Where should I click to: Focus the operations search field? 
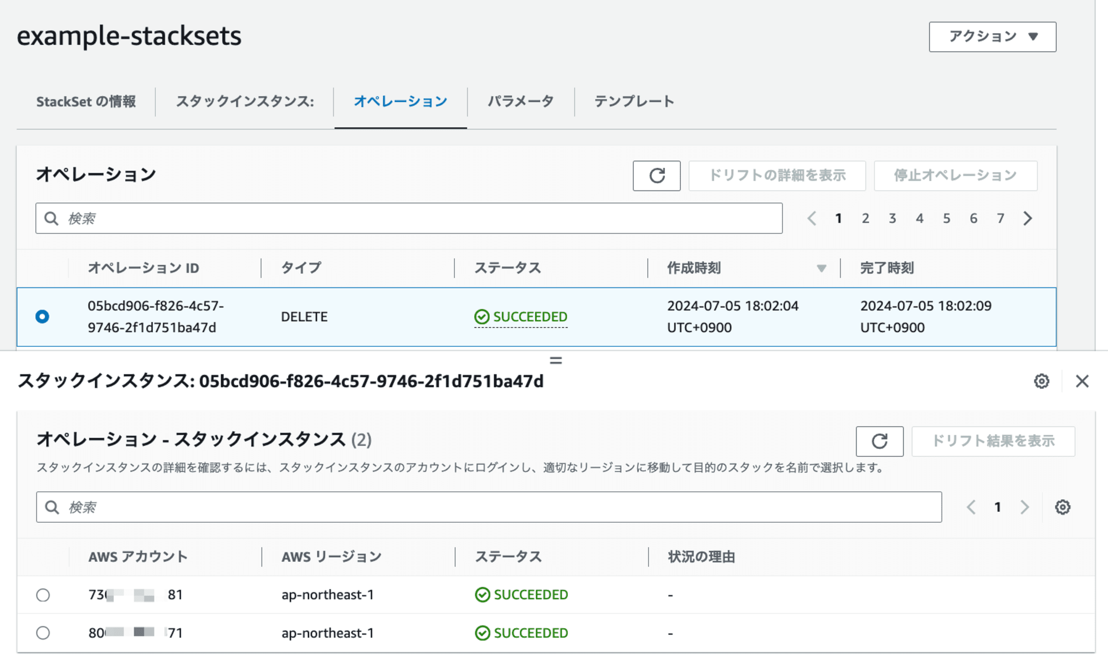pyautogui.click(x=409, y=218)
